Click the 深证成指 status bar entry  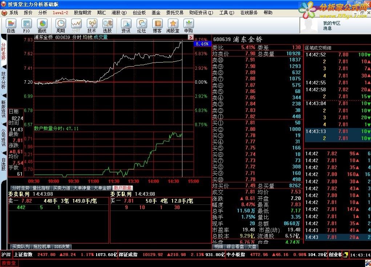[172, 255]
